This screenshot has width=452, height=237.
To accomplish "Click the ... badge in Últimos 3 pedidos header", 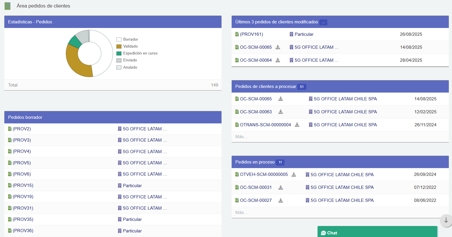I will pyautogui.click(x=323, y=22).
